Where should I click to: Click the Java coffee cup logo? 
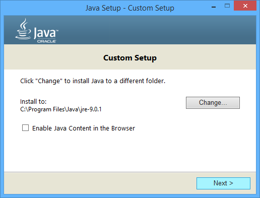(23, 29)
